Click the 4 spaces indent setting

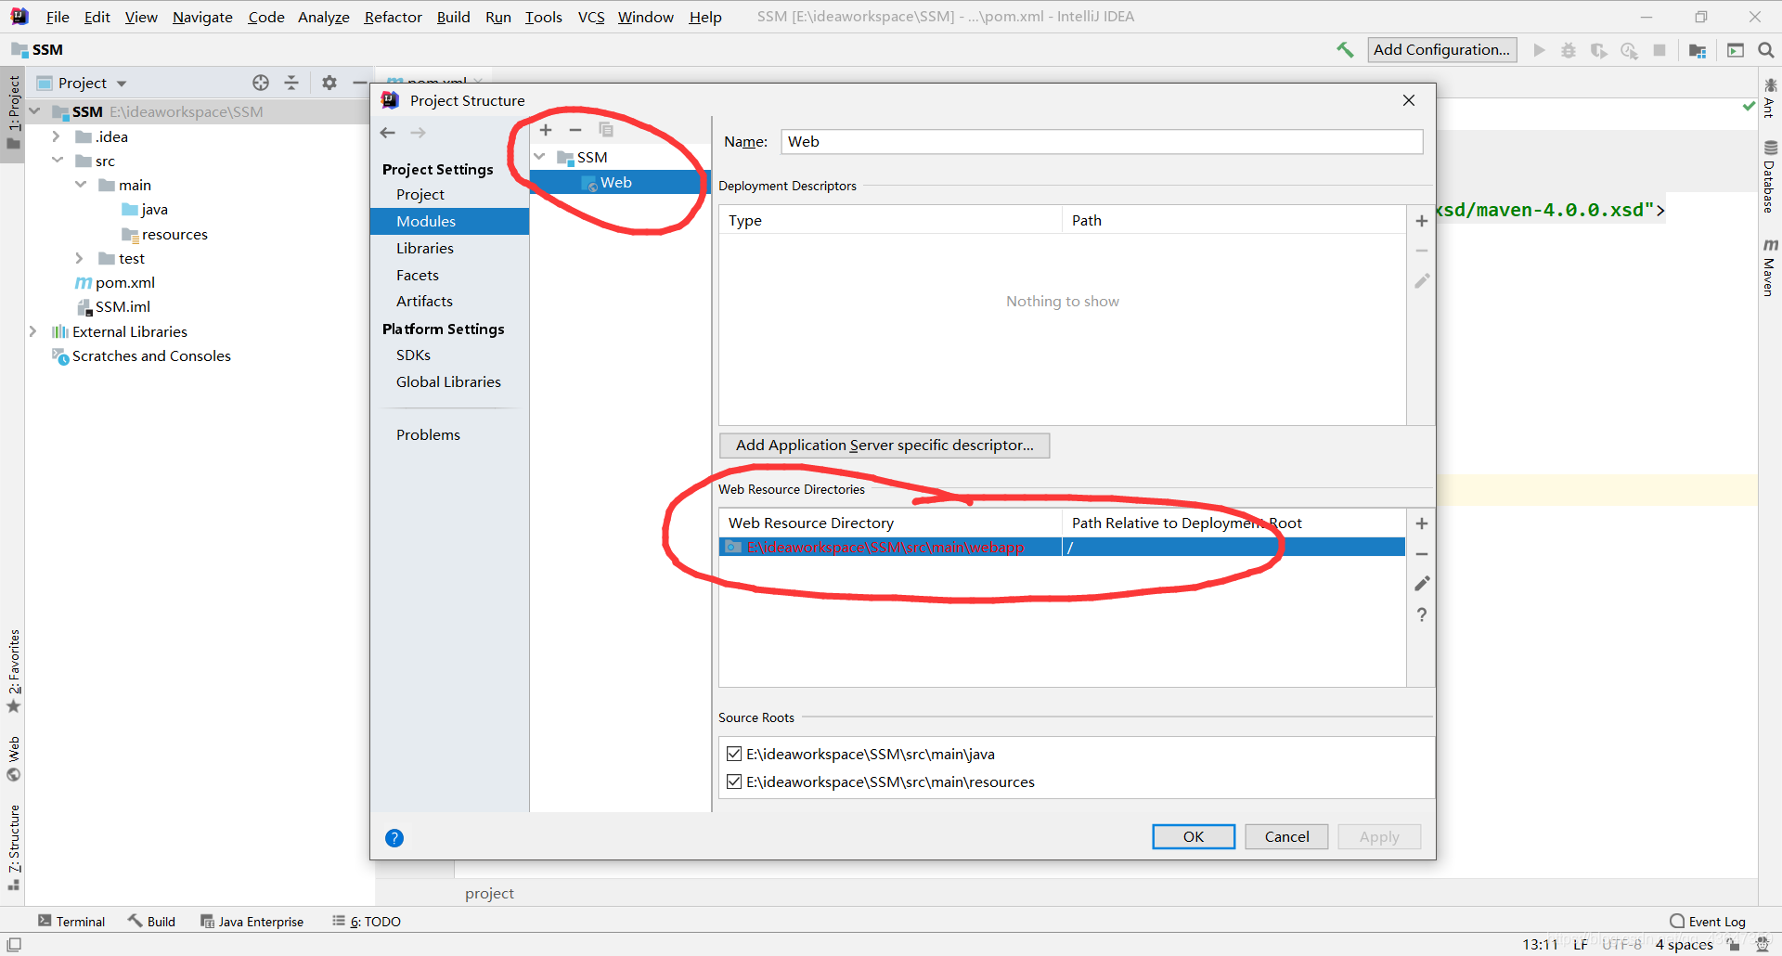coord(1684,945)
